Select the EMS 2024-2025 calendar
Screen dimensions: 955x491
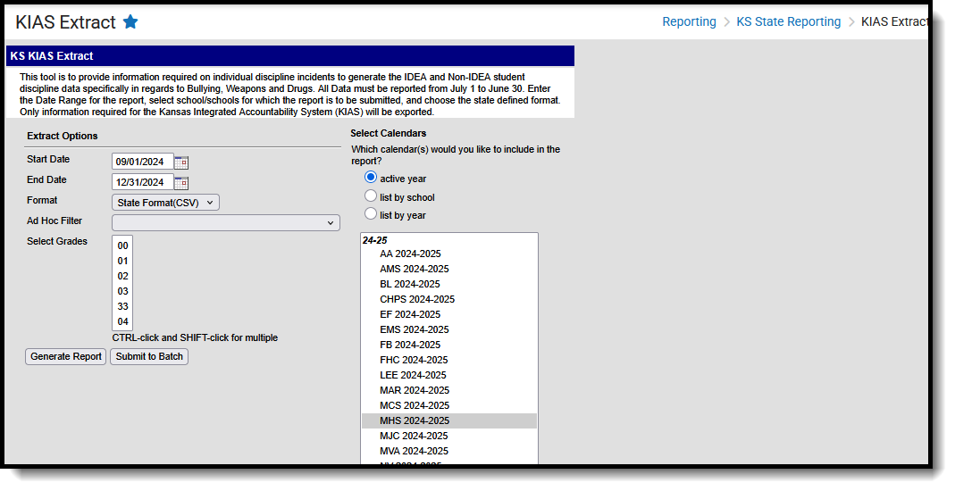point(448,329)
